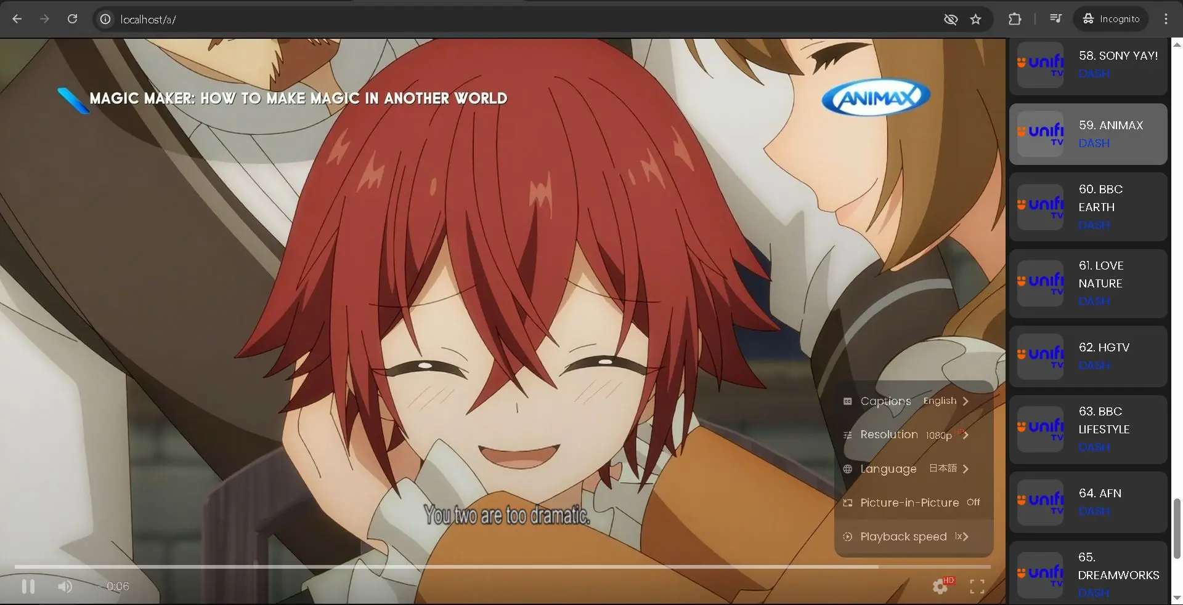This screenshot has height=605, width=1183.
Task: View site information icon
Action: click(x=106, y=20)
